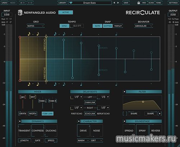Click the SAVE preset button
The width and height of the screenshot is (180, 147).
[126, 3]
